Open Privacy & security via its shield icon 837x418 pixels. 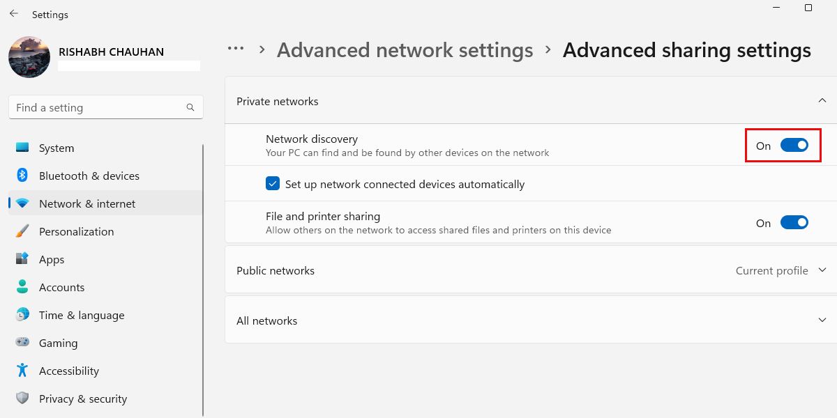tap(21, 398)
